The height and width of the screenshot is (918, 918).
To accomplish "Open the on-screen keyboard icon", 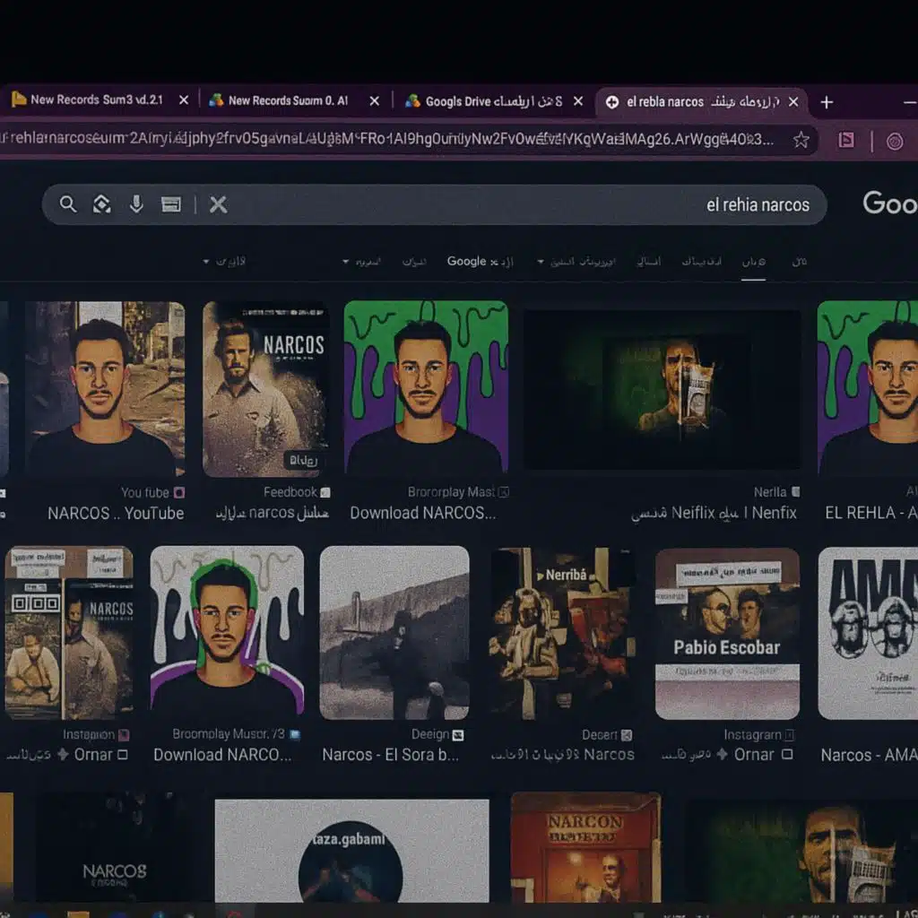I will [x=171, y=204].
